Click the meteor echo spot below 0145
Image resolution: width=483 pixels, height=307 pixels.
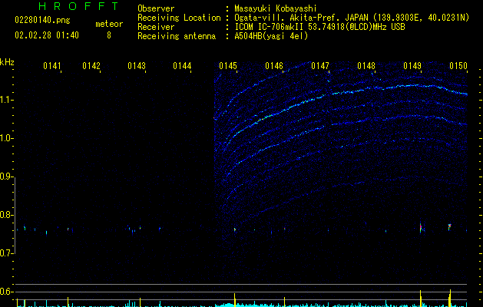[235, 229]
